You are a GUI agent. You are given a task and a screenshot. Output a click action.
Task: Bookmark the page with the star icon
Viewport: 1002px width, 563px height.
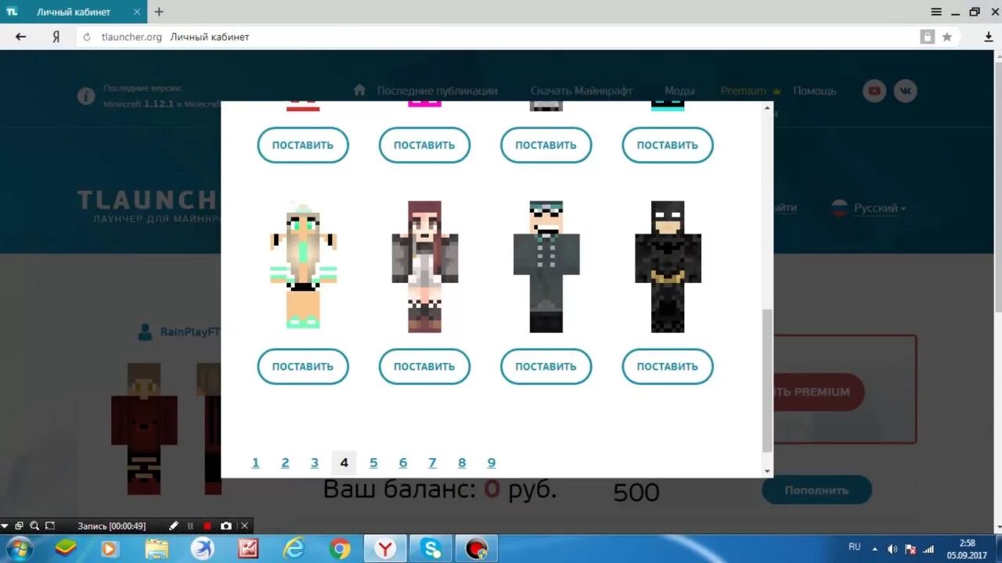point(947,37)
